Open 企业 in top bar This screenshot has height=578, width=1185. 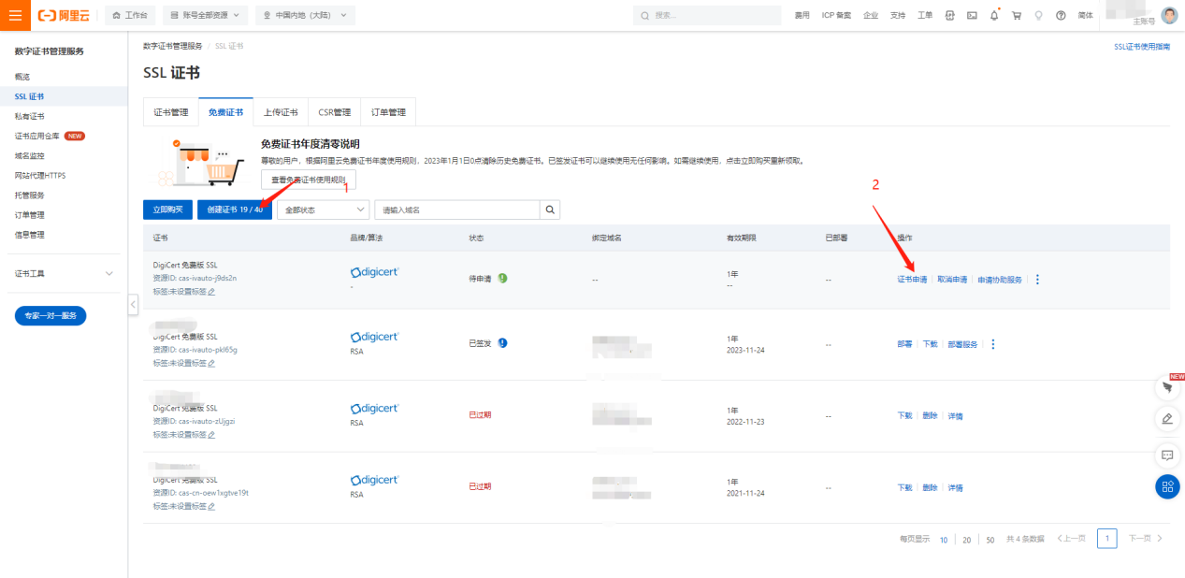(871, 16)
